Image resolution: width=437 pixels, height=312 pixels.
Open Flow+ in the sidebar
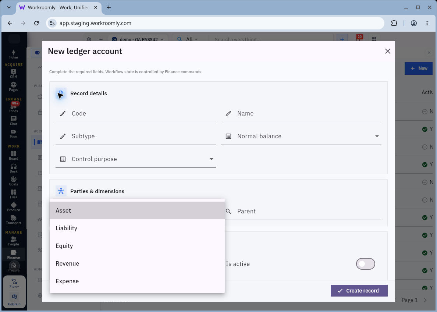[14, 283]
